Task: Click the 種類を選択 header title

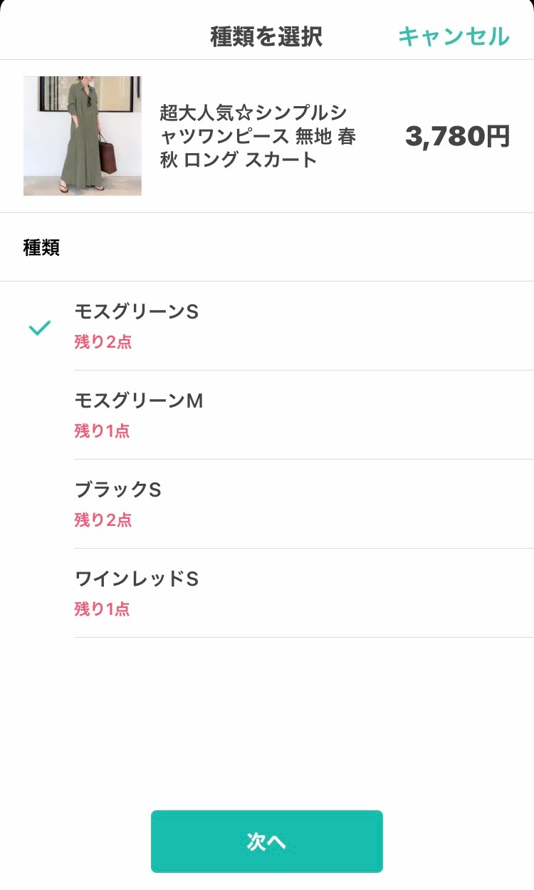Action: point(266,36)
